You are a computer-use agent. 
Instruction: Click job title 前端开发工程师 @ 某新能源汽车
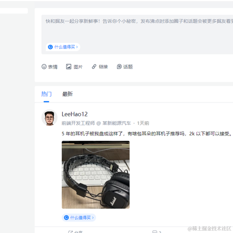96,123
